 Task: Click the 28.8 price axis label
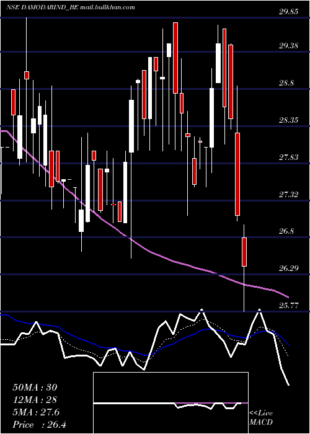(286, 82)
